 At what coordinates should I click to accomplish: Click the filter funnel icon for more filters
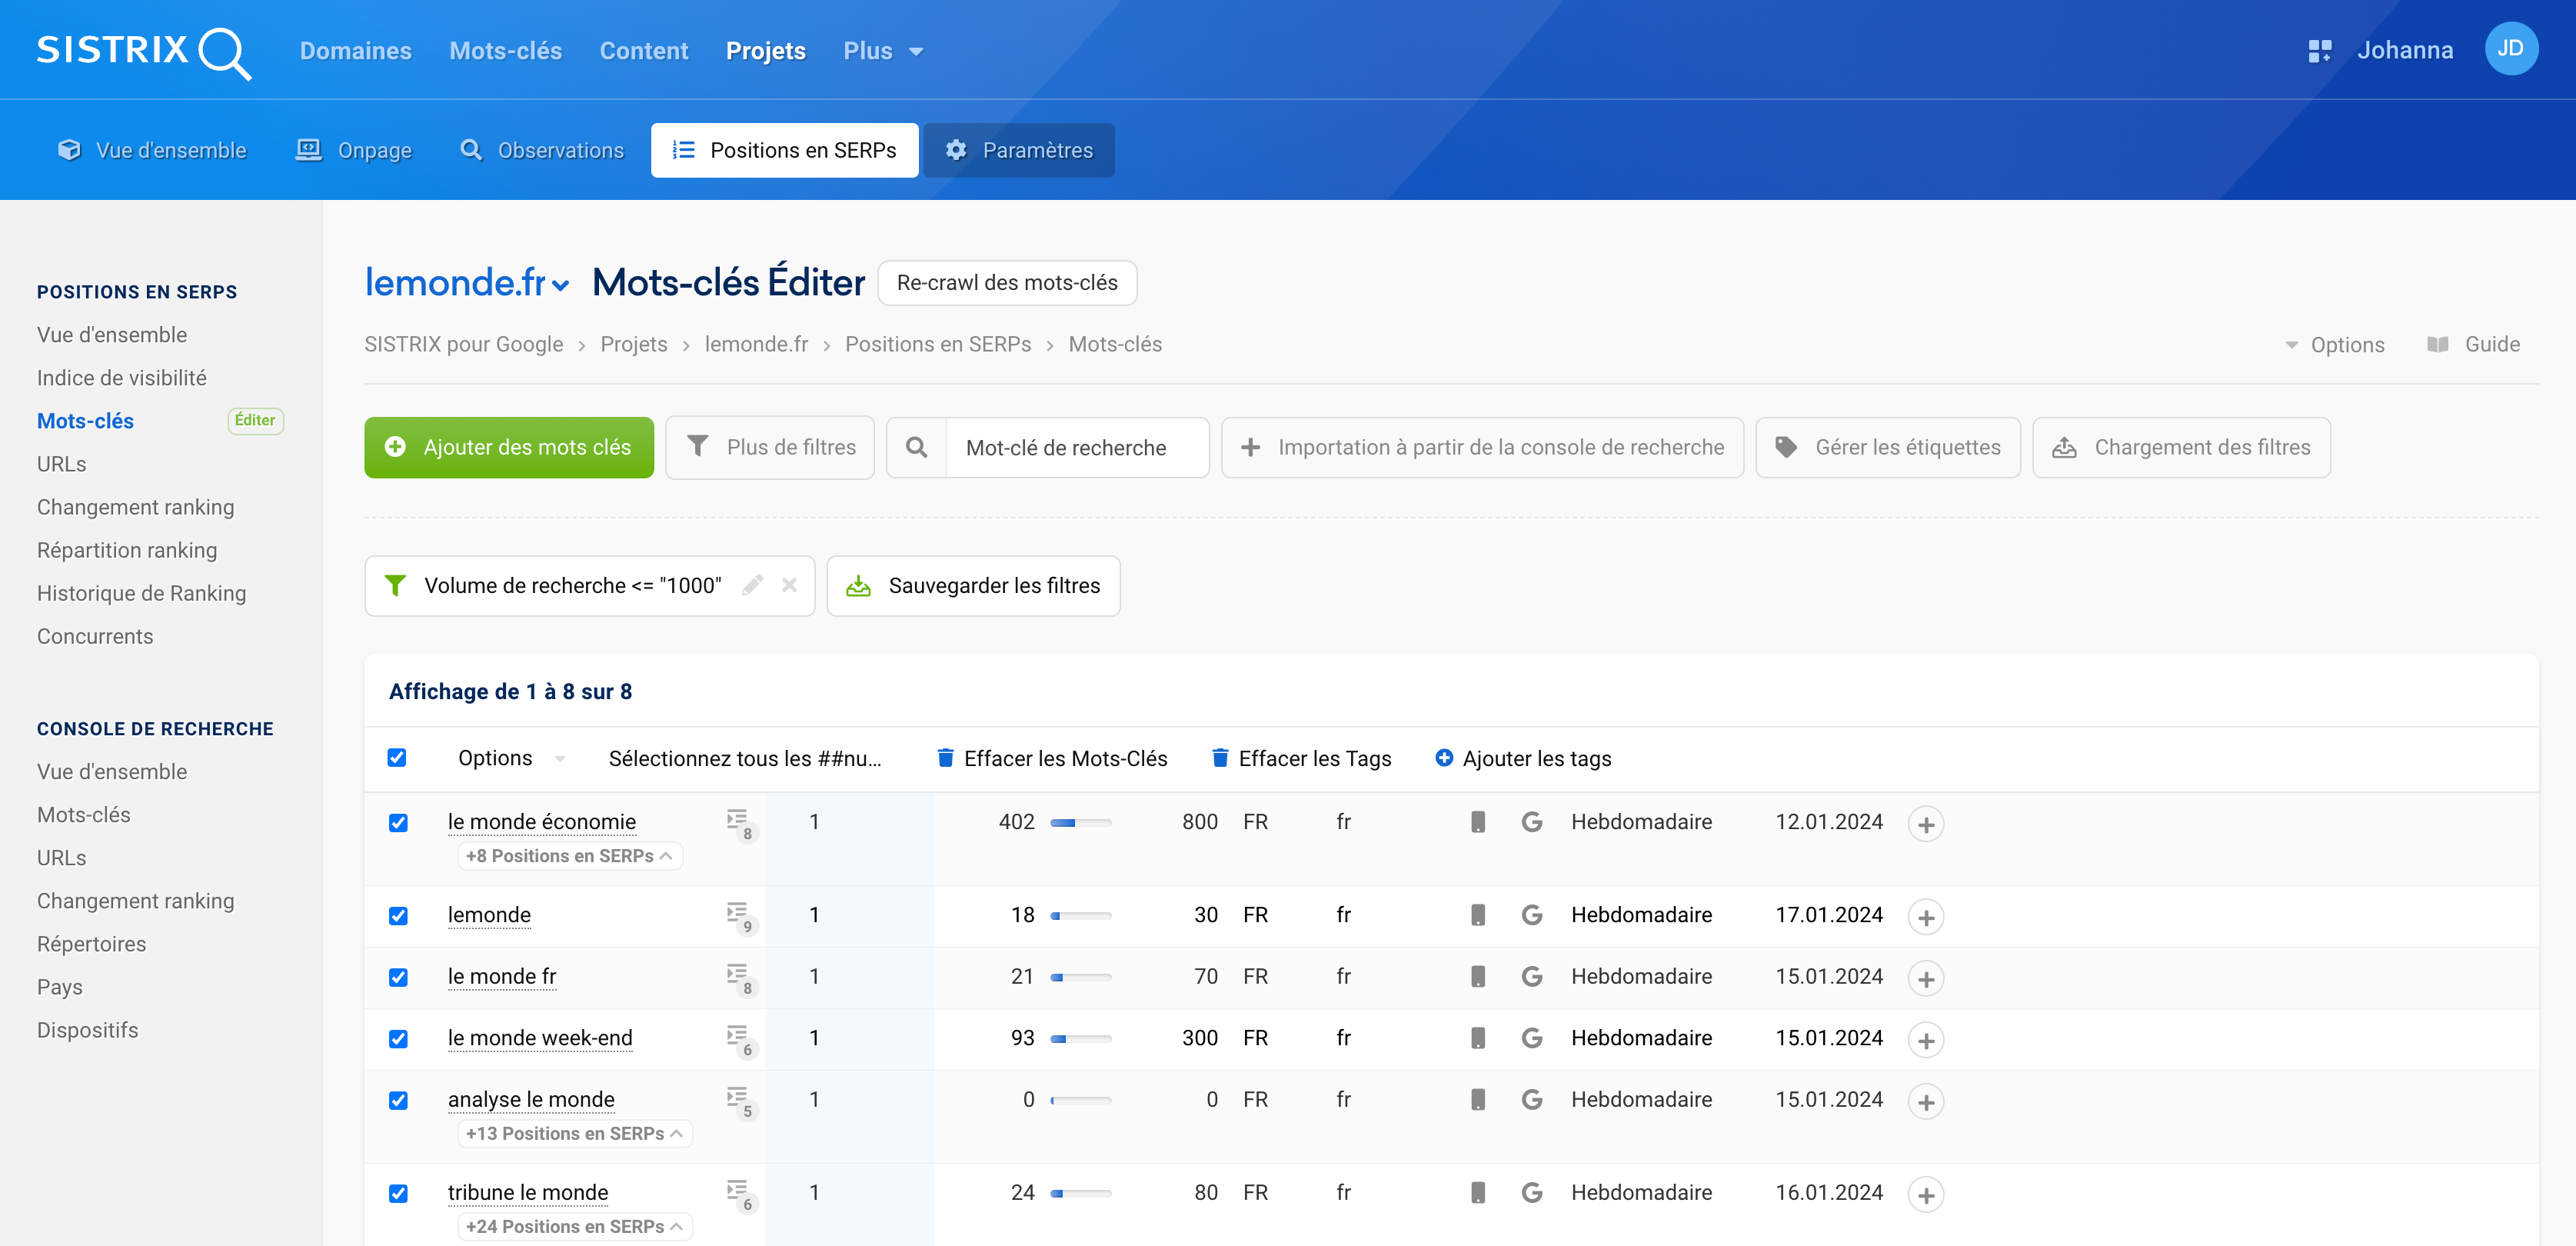click(x=697, y=447)
